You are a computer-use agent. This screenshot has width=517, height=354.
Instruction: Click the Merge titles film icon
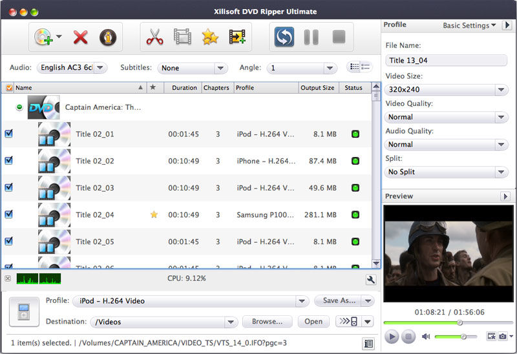point(237,37)
